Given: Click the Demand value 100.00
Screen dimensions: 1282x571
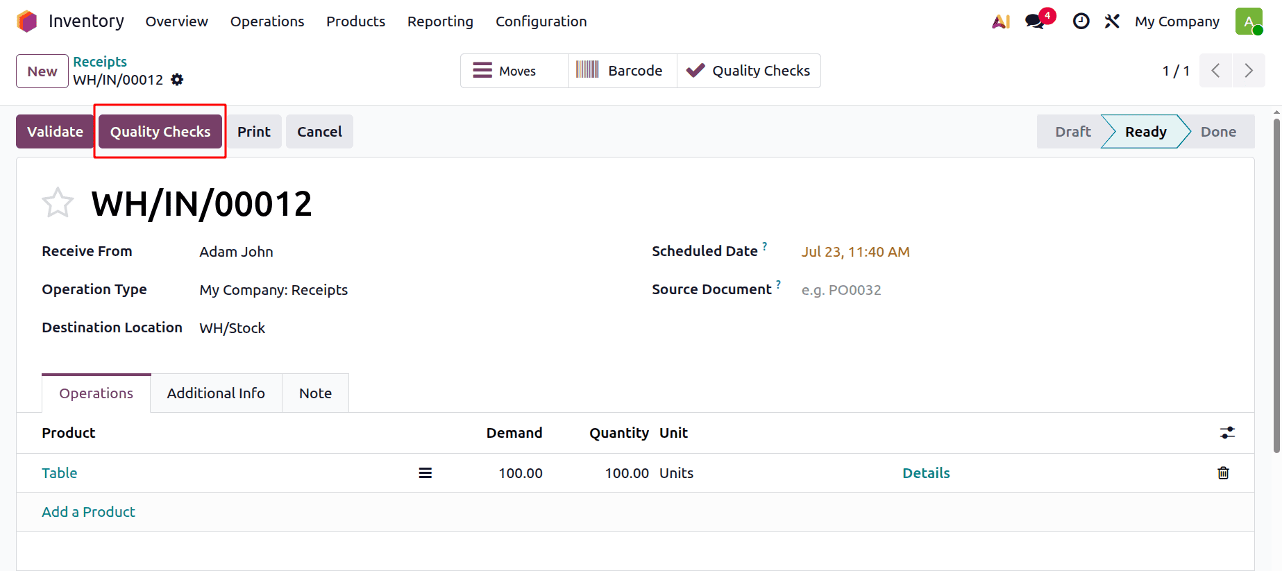Looking at the screenshot, I should [x=521, y=473].
